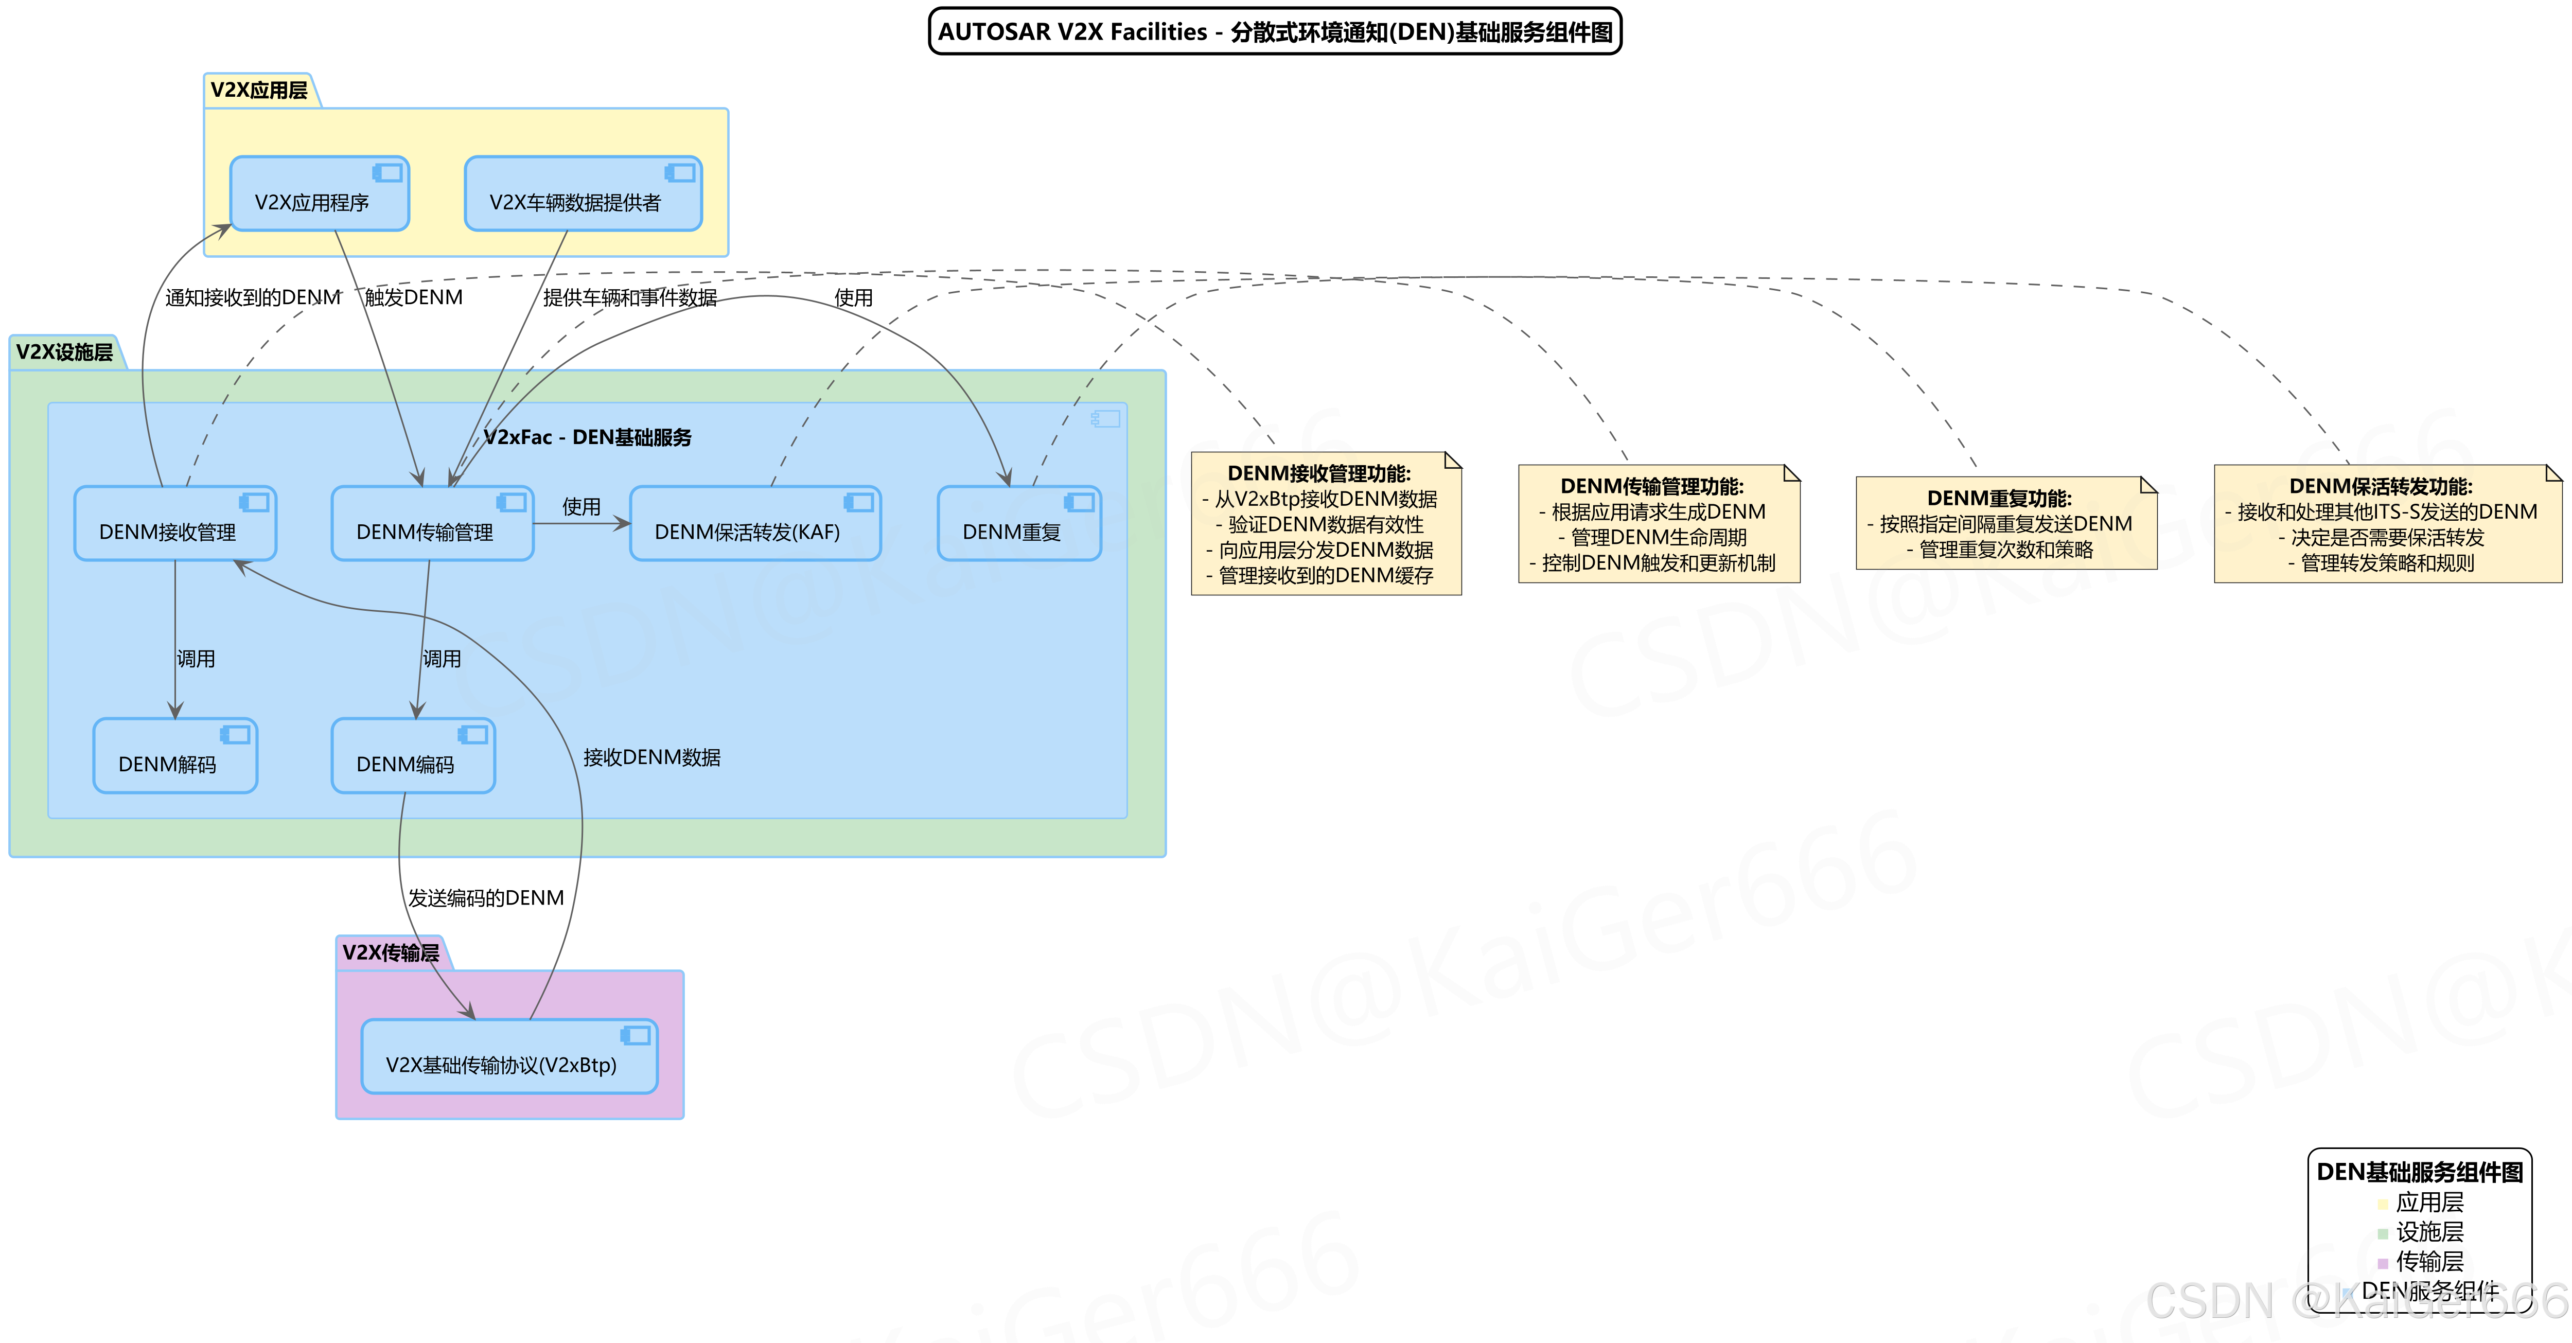Click note line 从V2xBtp接收DENM数据
2572x1343 pixels.
point(1319,499)
